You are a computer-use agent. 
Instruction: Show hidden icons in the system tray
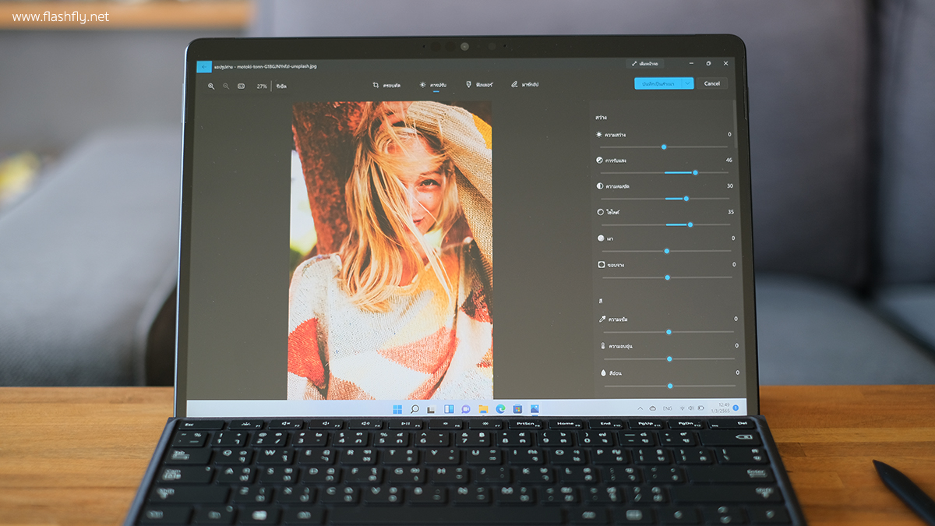pos(640,408)
